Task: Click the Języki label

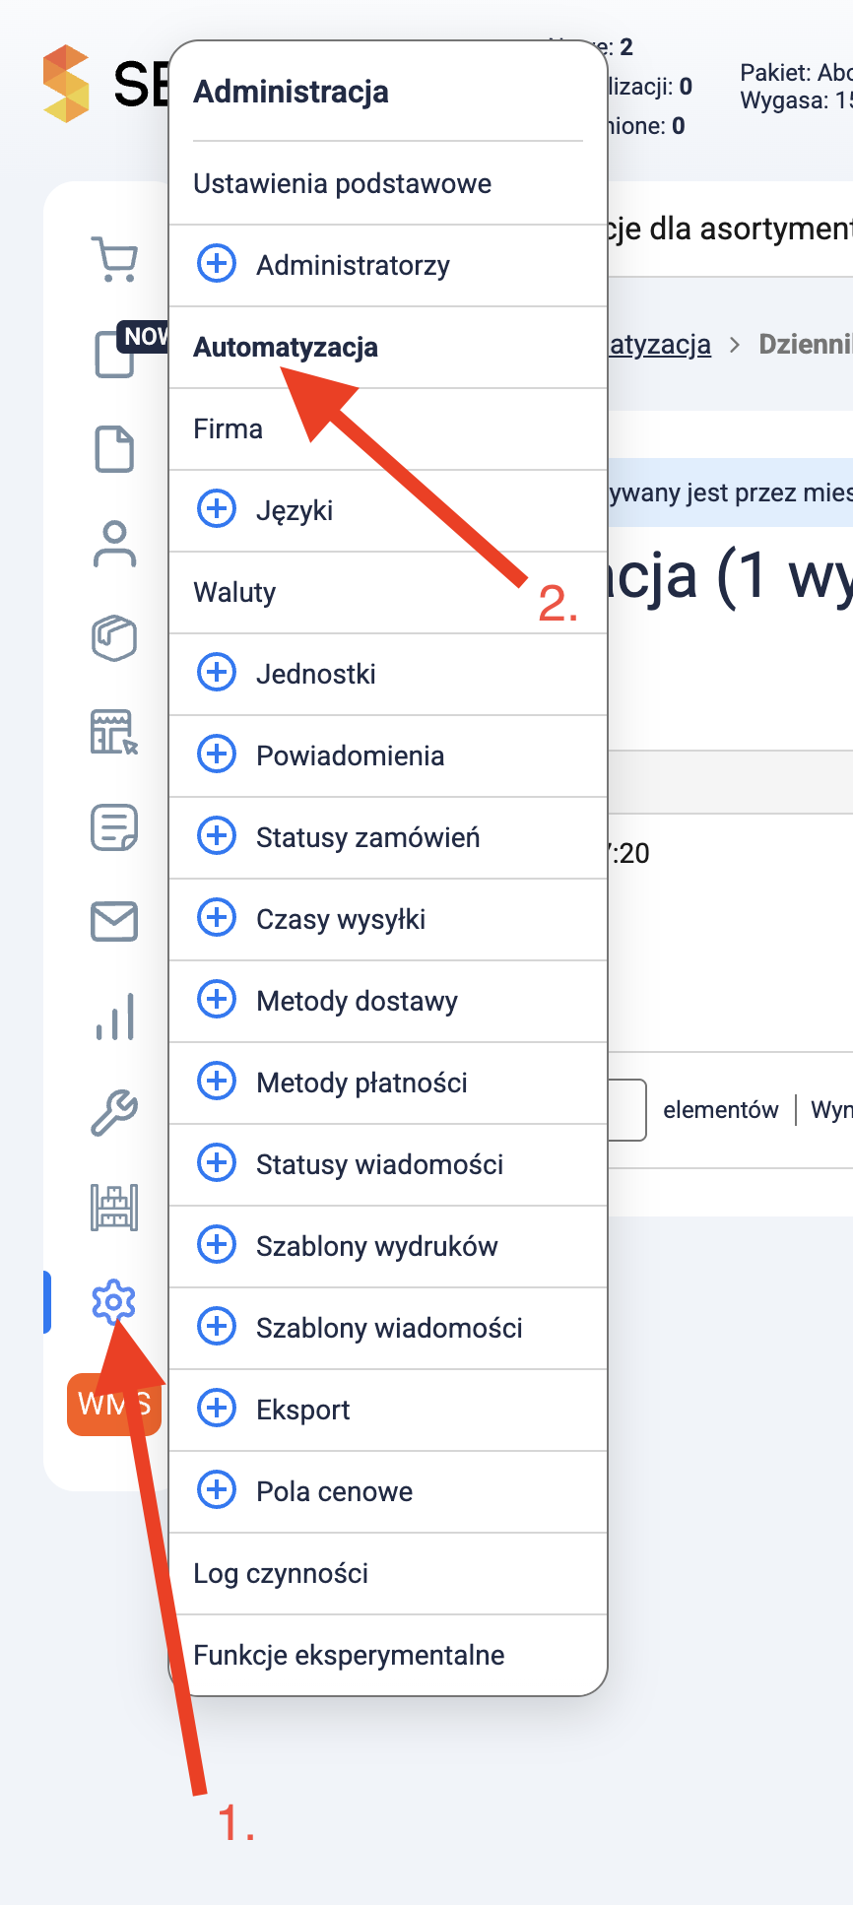Action: click(295, 511)
